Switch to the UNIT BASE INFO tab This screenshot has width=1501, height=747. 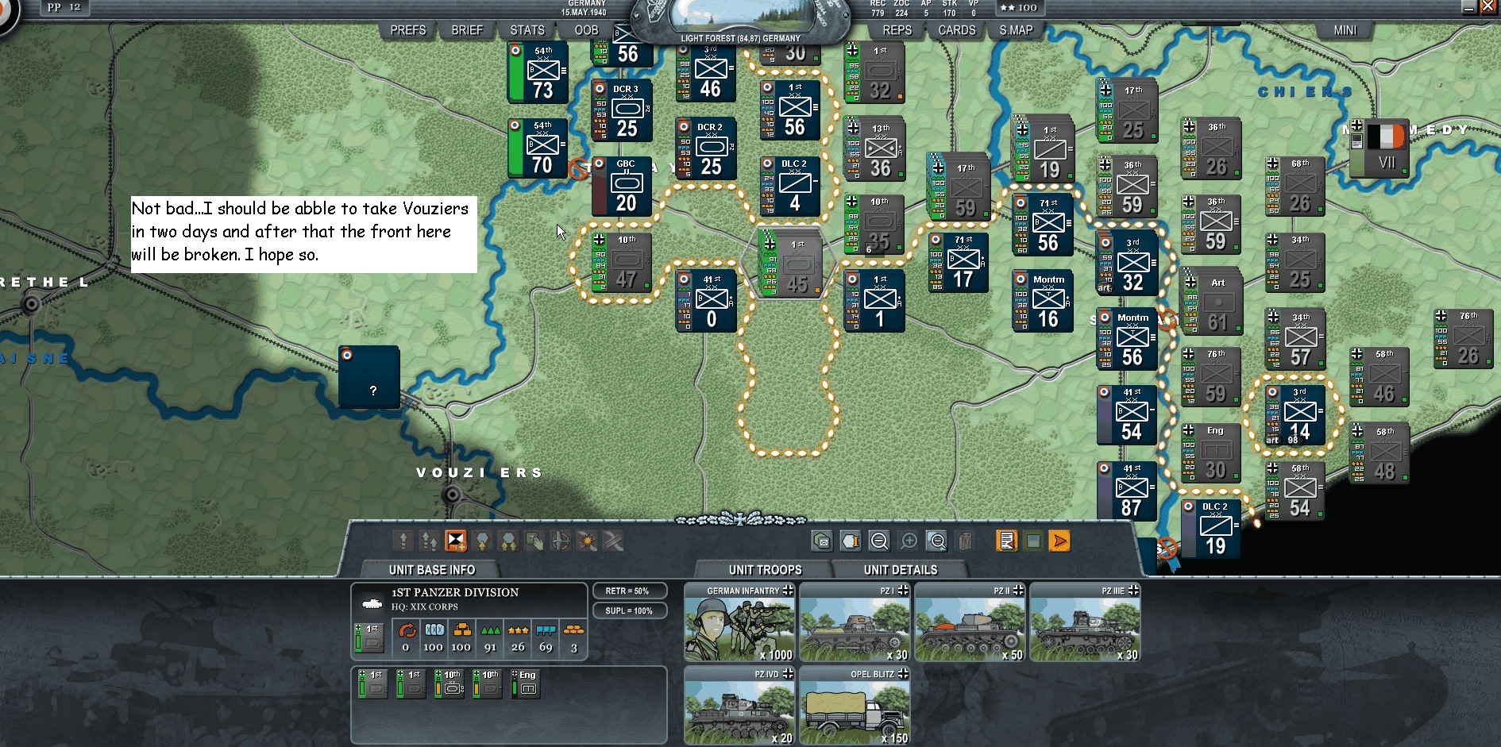tap(432, 570)
